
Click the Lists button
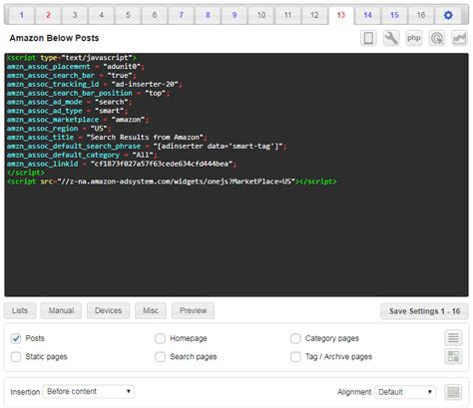point(20,310)
